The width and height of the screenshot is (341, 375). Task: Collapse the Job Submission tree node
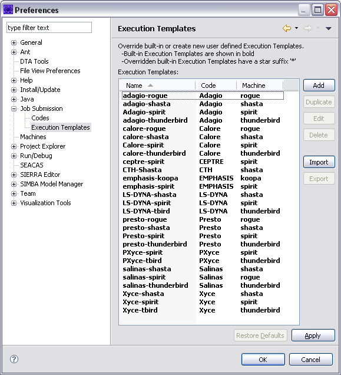pyautogui.click(x=14, y=108)
